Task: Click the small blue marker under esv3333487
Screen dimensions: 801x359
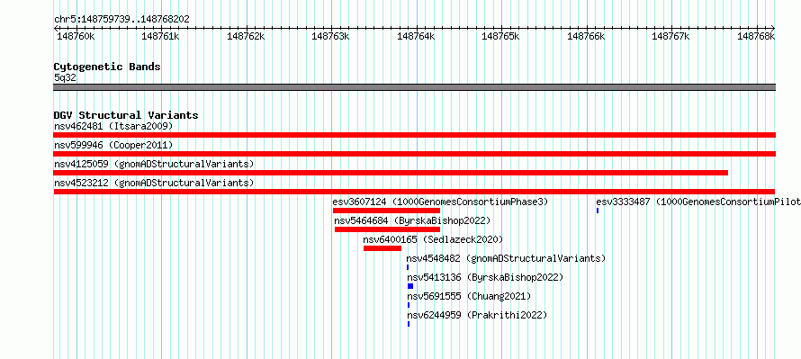Action: [x=598, y=211]
